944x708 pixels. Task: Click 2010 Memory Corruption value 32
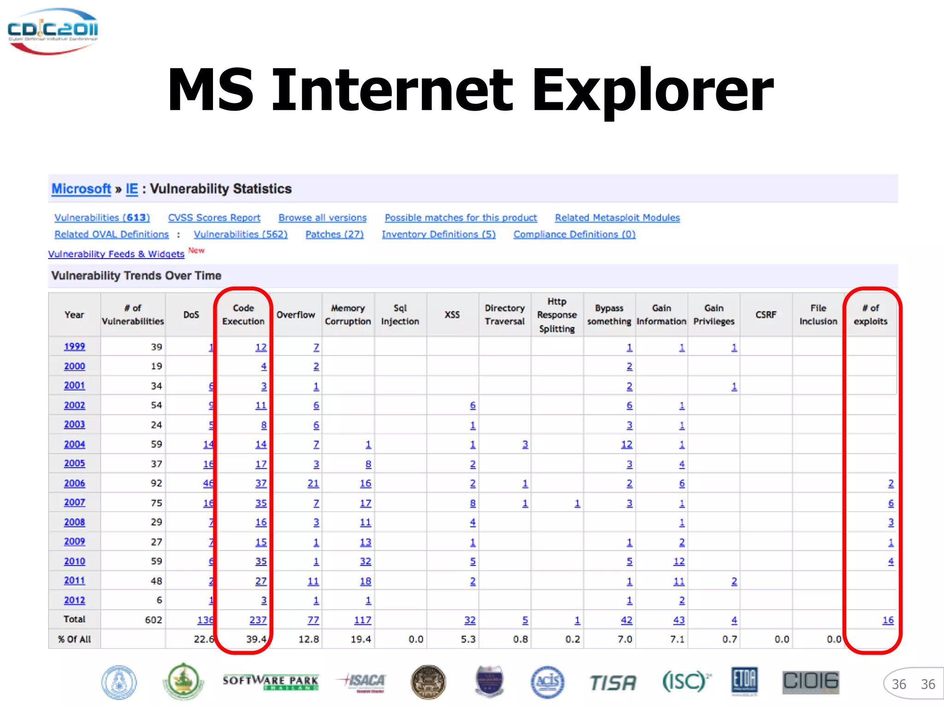366,561
